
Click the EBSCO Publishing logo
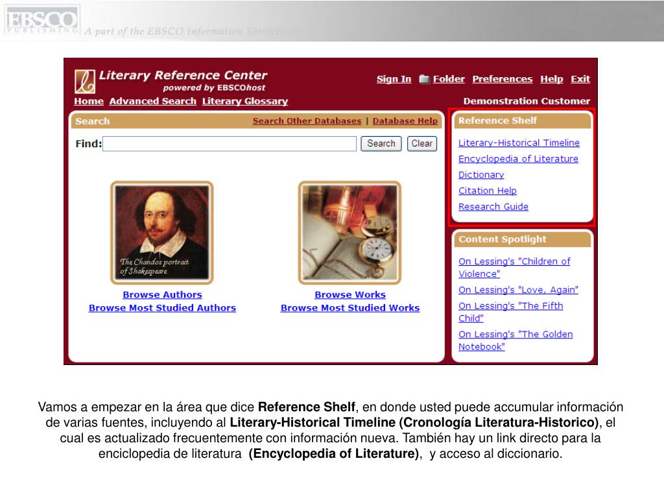pos(41,20)
